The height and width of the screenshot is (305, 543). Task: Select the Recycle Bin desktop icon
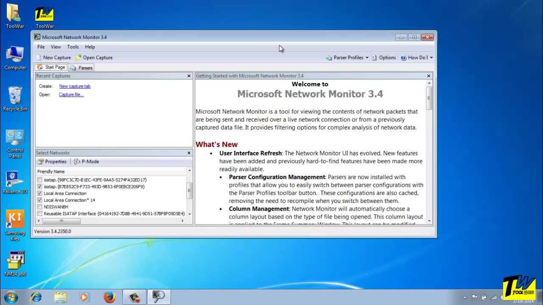point(15,99)
